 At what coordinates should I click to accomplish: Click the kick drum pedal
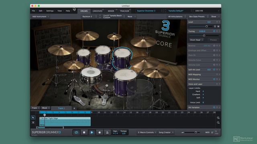click(x=105, y=99)
